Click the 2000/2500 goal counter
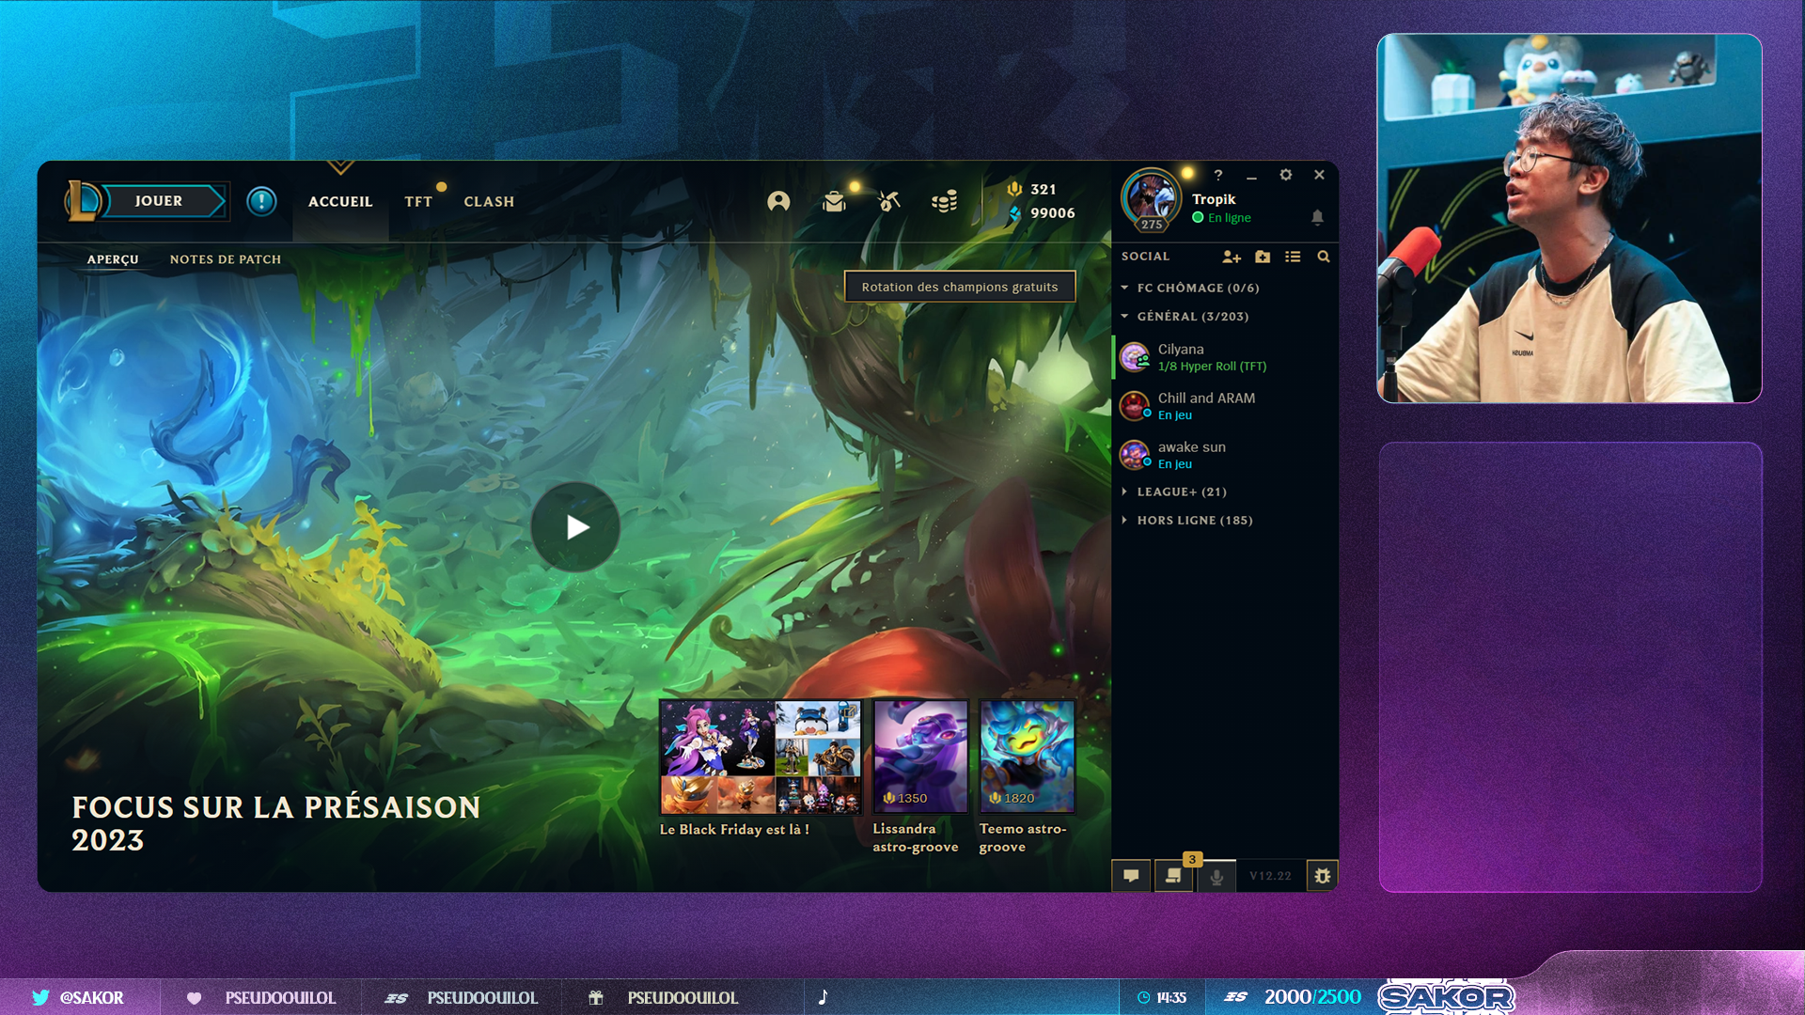The height and width of the screenshot is (1015, 1805). coord(1312,996)
